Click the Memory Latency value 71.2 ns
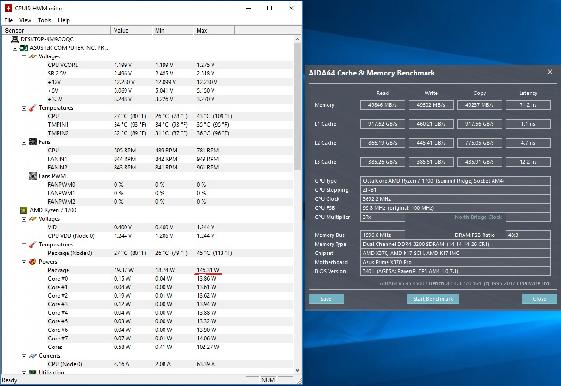 point(528,105)
